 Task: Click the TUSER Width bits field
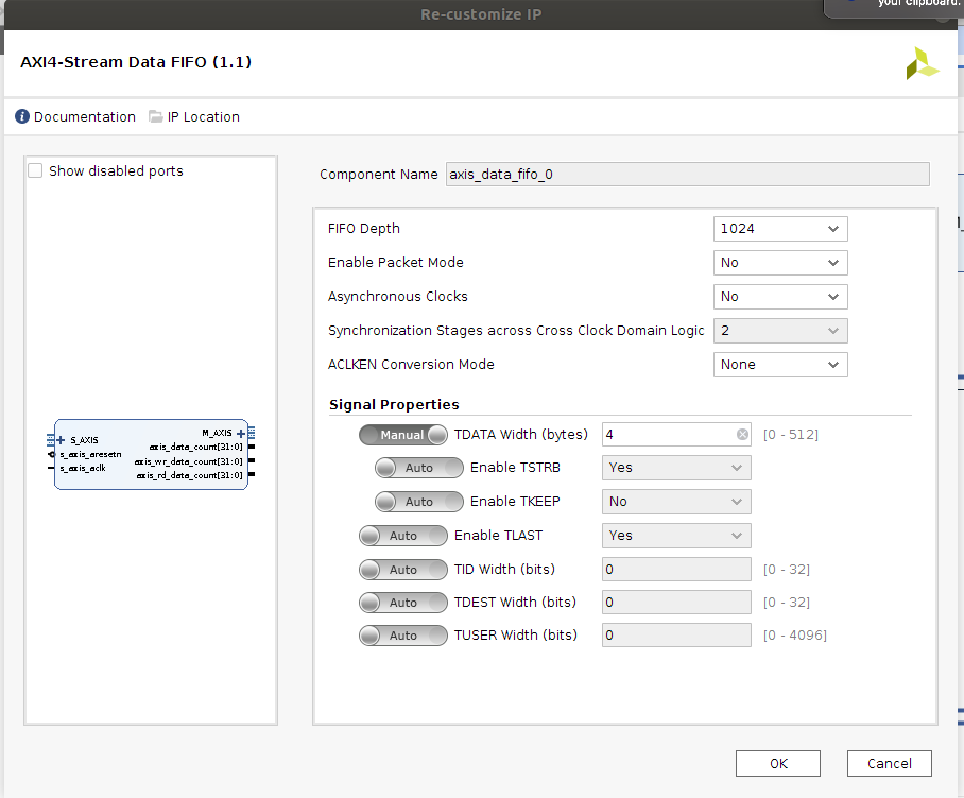tap(676, 635)
